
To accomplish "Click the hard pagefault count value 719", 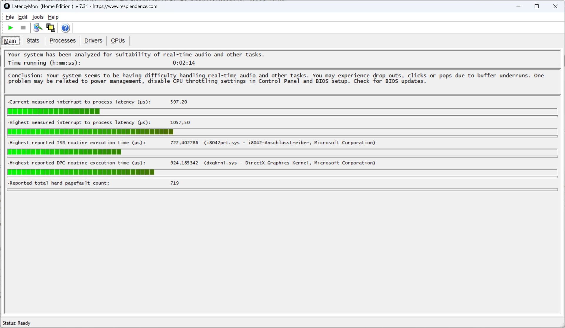I will pyautogui.click(x=175, y=183).
